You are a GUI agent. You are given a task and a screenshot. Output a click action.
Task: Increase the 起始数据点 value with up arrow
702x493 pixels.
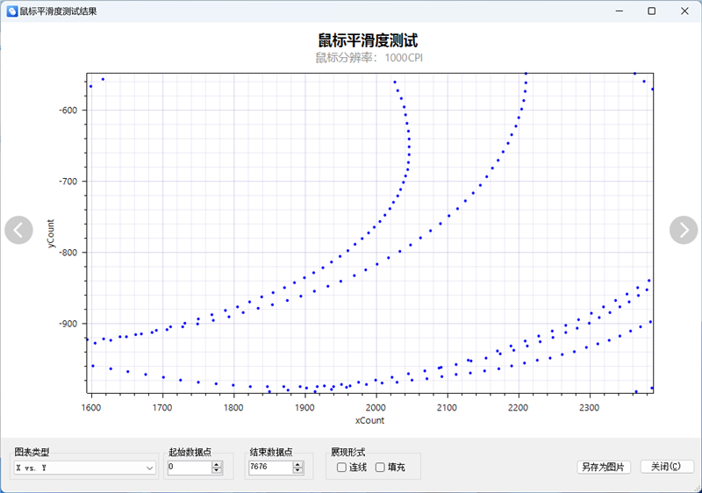[217, 465]
